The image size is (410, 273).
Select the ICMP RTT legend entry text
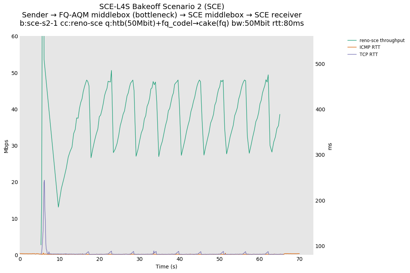[370, 47]
